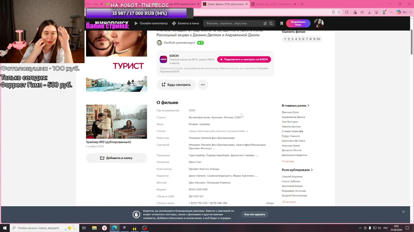
Task: Click the browser favorite star icon
Action: (339, 12)
